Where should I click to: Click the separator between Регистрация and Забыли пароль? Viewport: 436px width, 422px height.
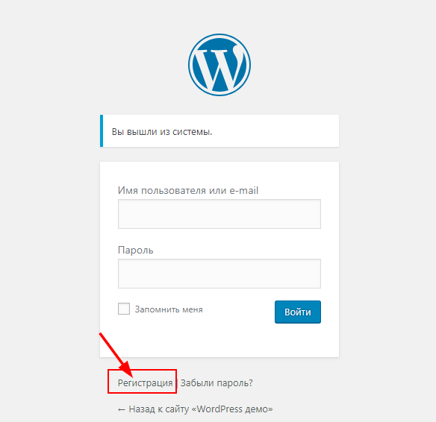coord(177,383)
